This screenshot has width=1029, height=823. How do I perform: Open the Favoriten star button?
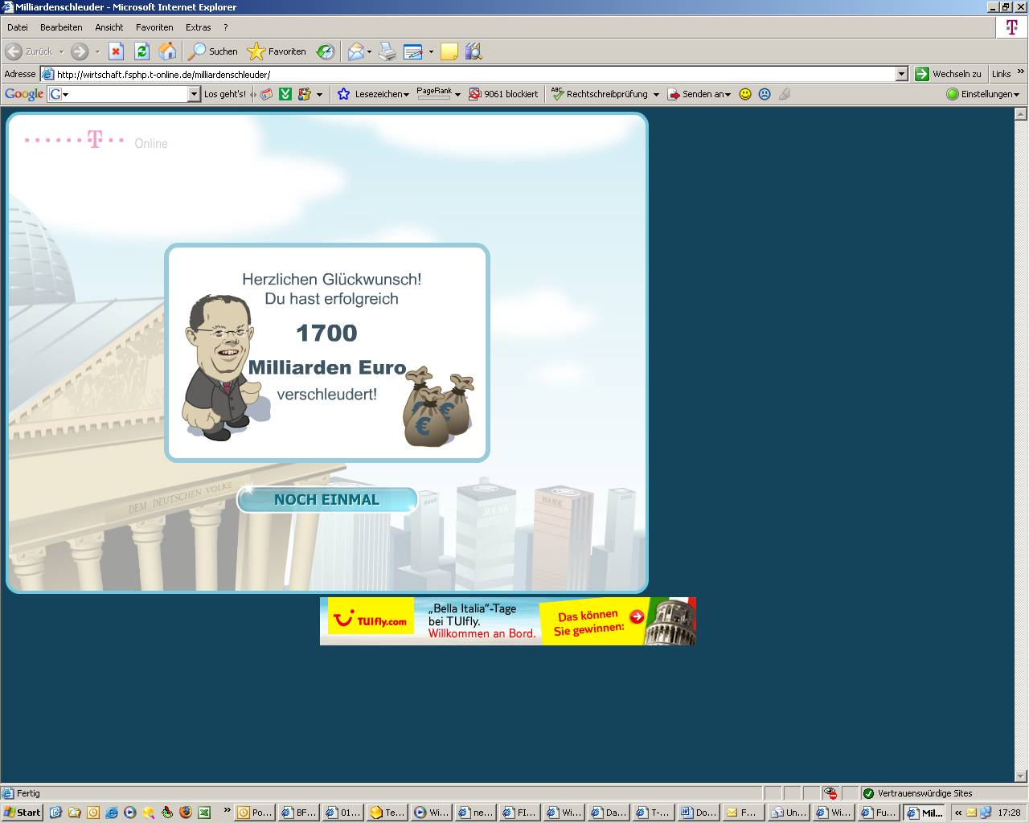click(277, 51)
